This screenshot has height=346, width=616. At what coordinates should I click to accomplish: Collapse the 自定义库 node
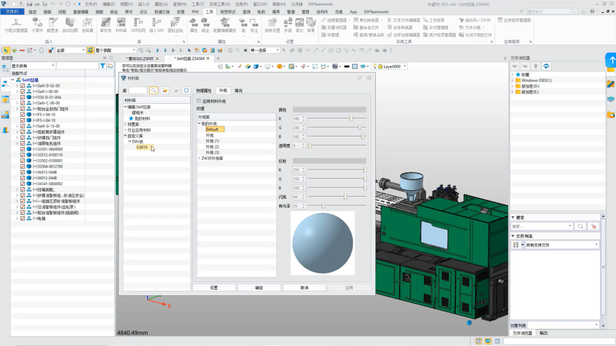[126, 136]
